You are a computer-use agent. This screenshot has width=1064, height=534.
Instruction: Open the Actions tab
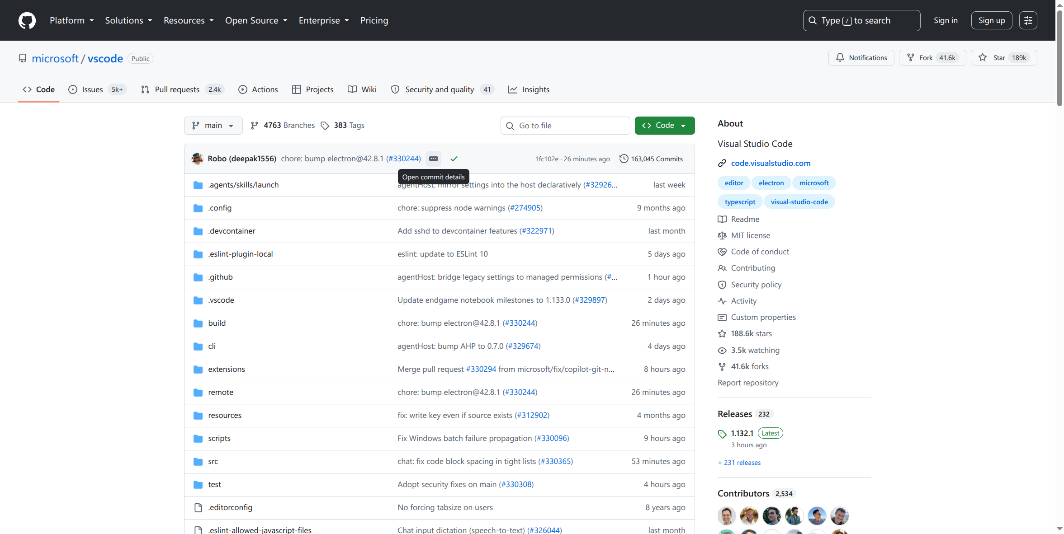258,89
